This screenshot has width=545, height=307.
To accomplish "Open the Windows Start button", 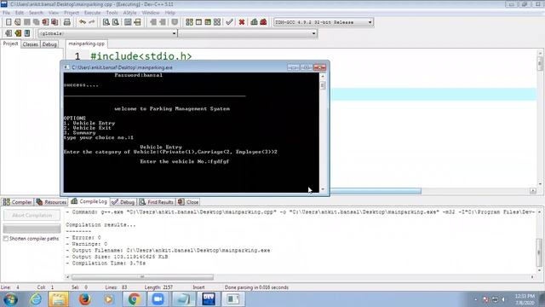I will (10, 299).
